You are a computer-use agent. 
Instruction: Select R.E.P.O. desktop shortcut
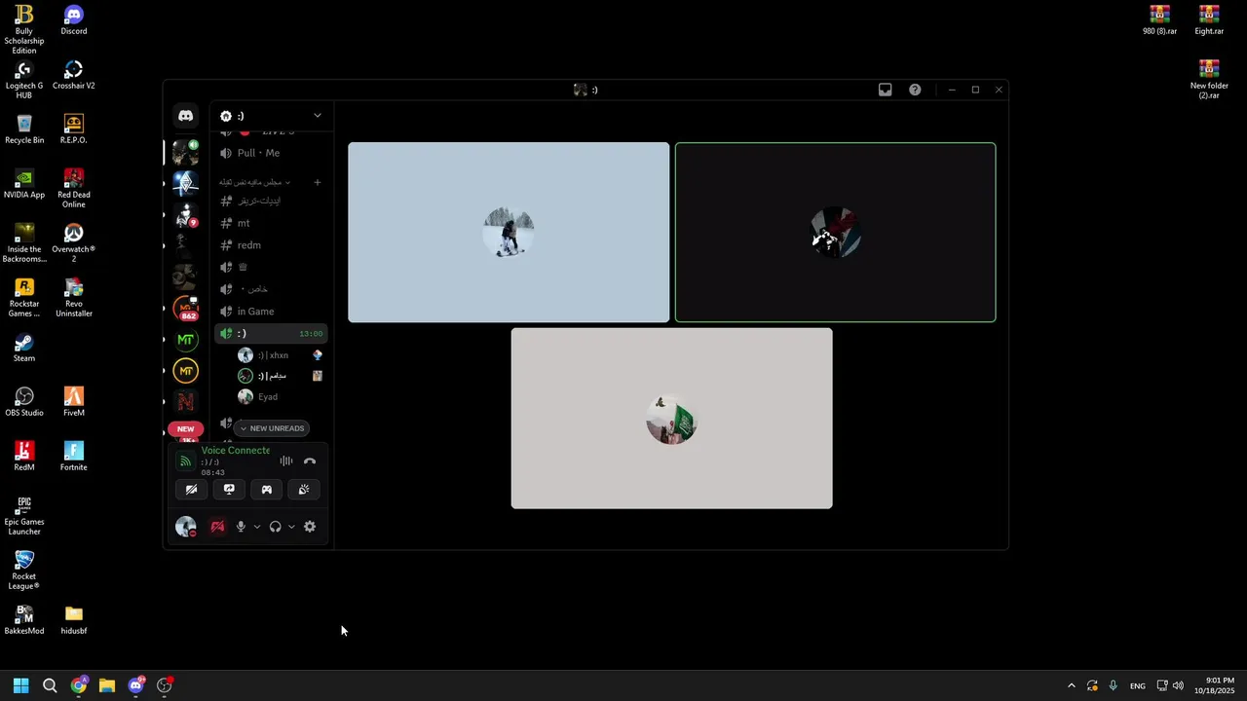pos(74,129)
